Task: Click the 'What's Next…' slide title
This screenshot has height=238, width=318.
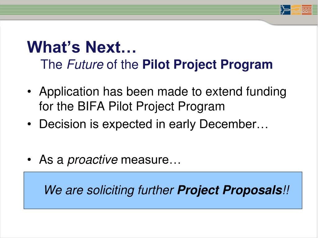Action: 82,47
